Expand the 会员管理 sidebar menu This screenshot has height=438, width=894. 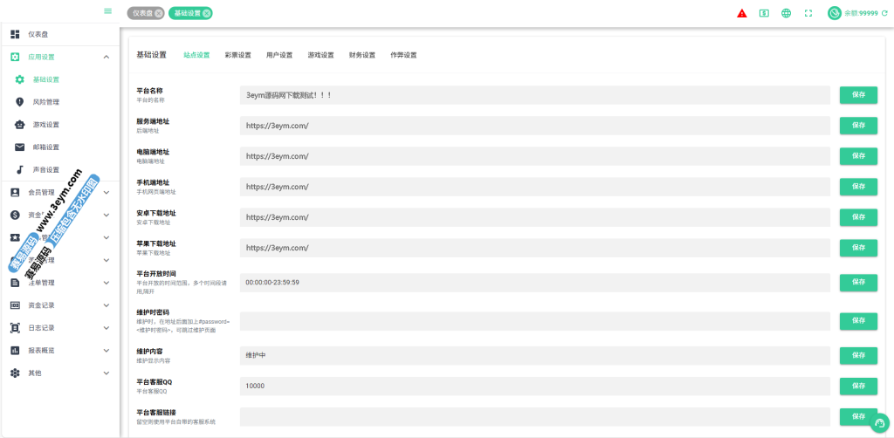(107, 192)
